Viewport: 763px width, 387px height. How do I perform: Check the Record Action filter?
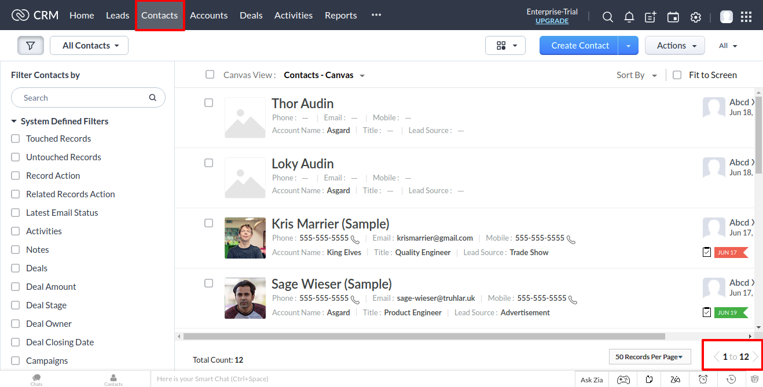(16, 176)
